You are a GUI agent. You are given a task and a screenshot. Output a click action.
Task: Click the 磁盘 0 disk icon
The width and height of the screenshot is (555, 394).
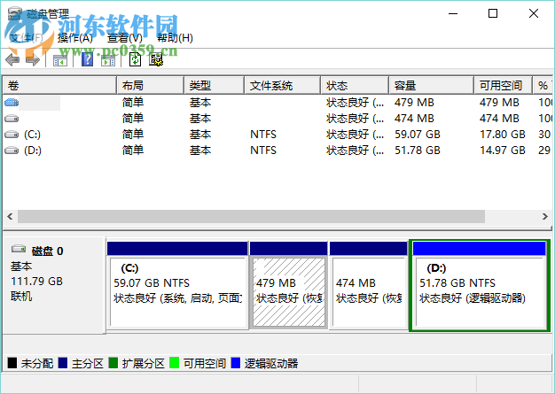point(19,249)
